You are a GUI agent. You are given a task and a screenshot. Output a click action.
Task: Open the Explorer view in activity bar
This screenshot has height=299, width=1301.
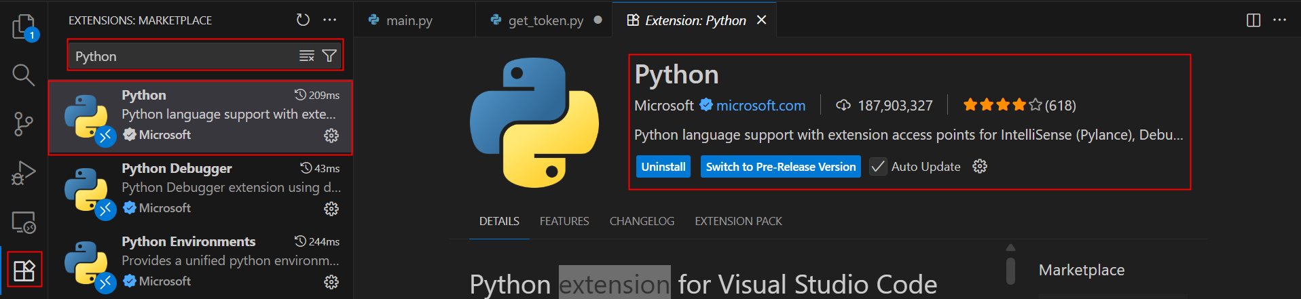[x=24, y=27]
